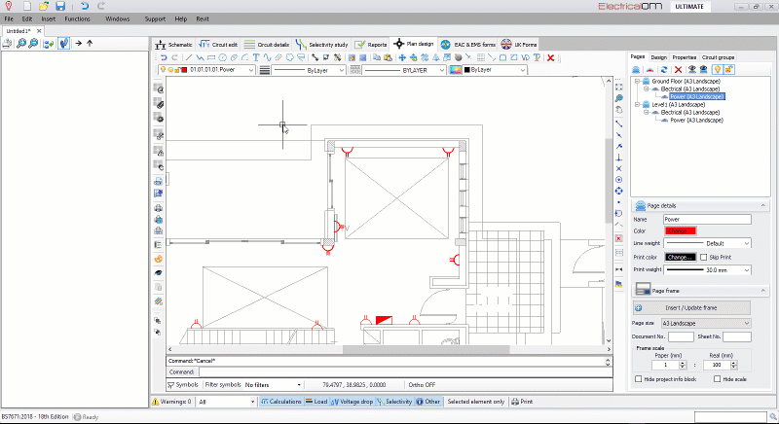Toggle the light bulb visibility button in Pages panel
The image size is (779, 424).
click(x=717, y=69)
